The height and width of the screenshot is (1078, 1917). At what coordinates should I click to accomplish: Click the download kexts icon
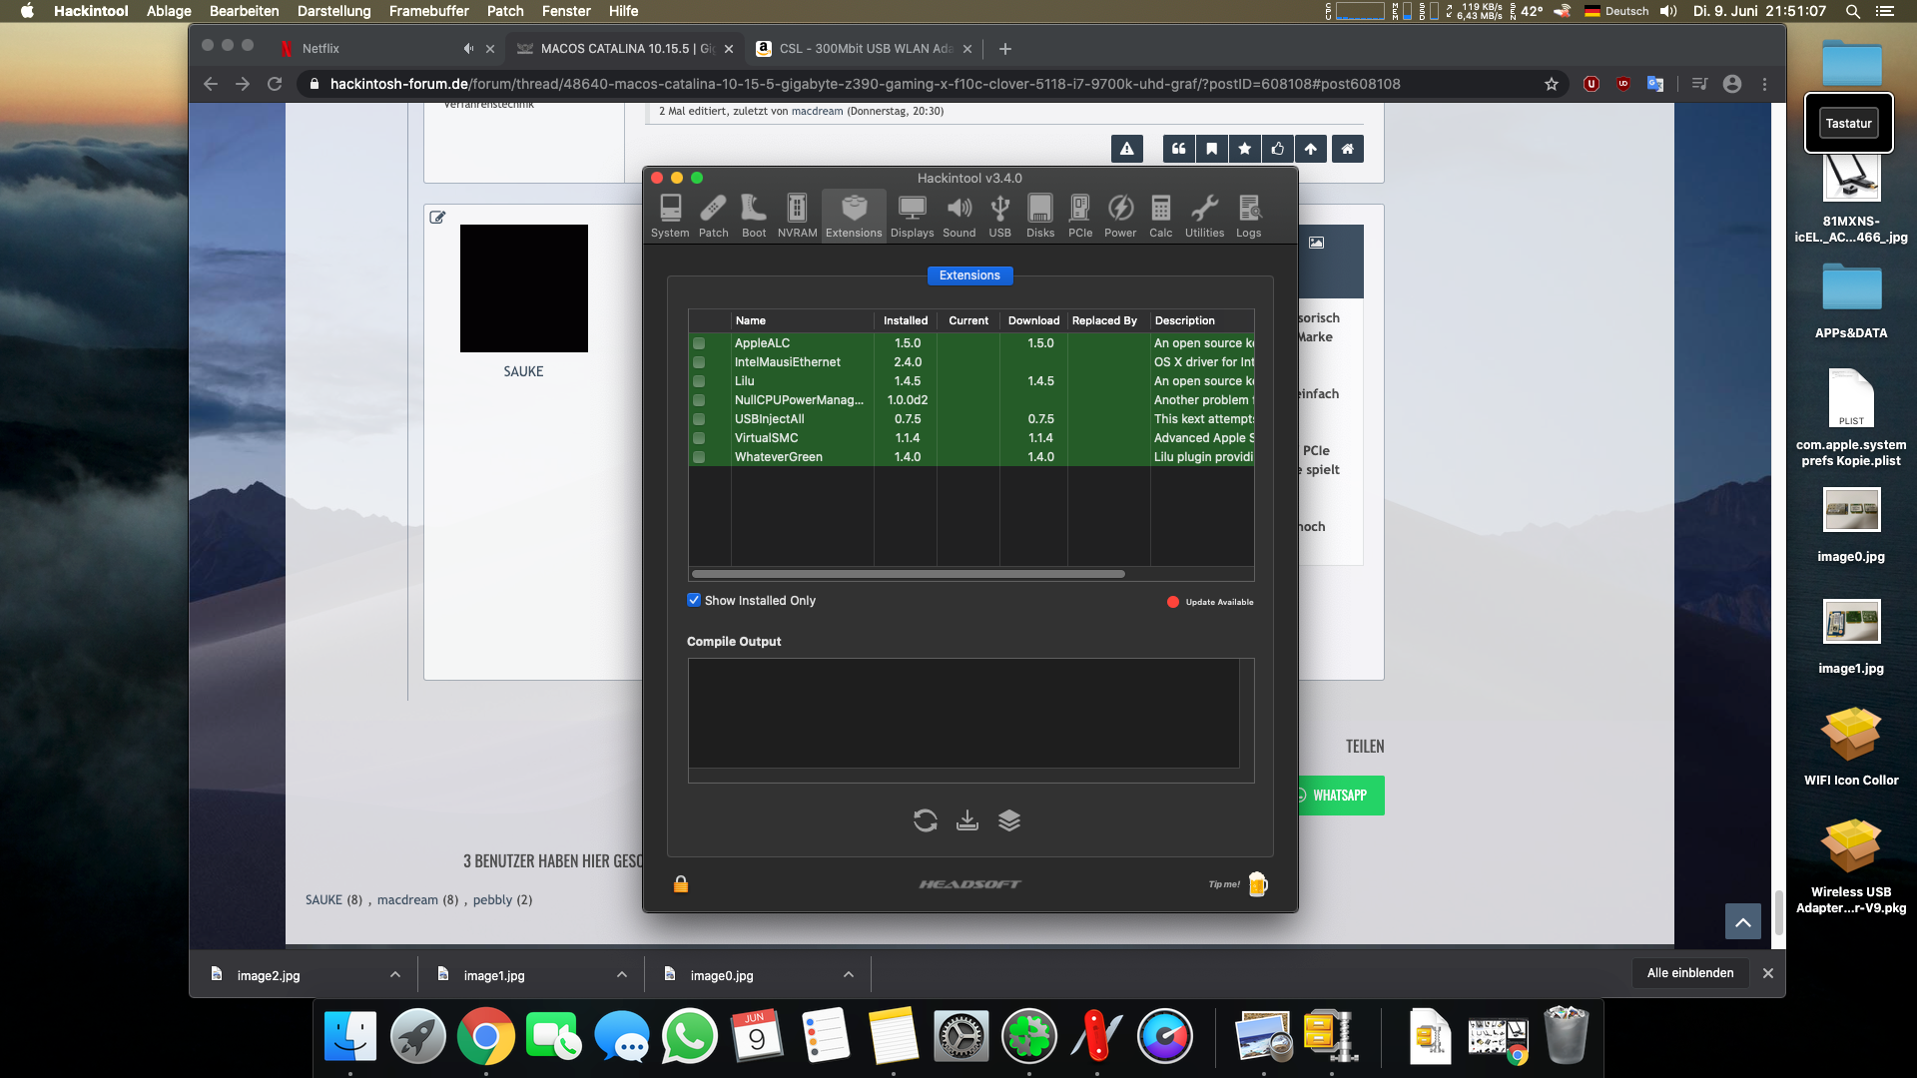pos(966,820)
